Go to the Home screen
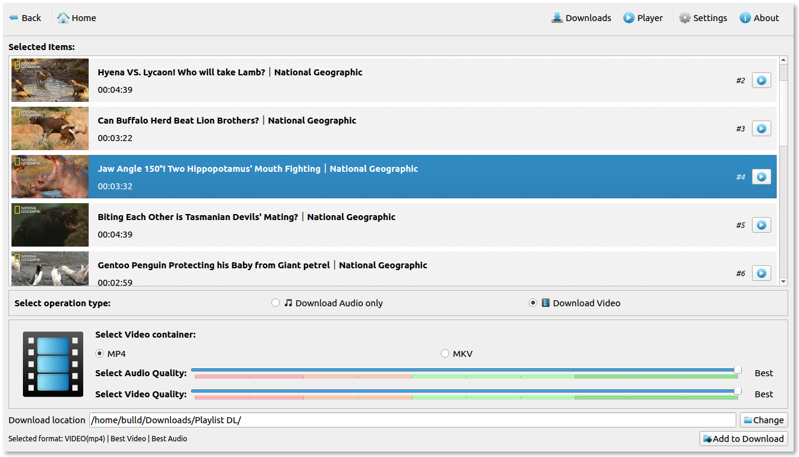The width and height of the screenshot is (799, 457). pyautogui.click(x=77, y=18)
